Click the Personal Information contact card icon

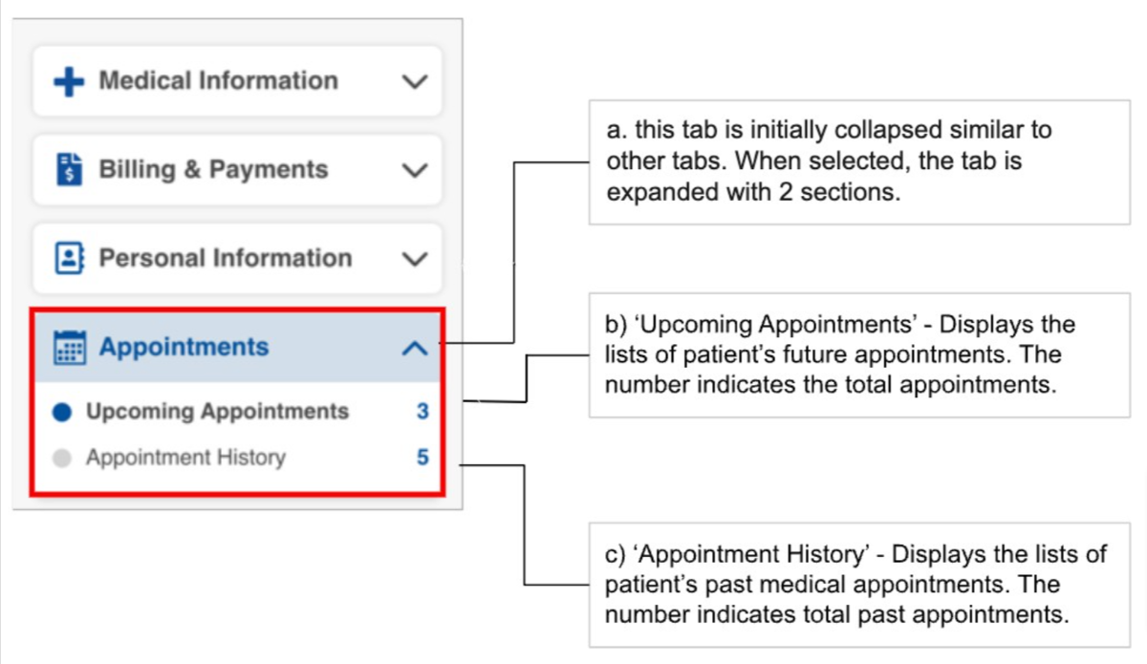coord(69,258)
